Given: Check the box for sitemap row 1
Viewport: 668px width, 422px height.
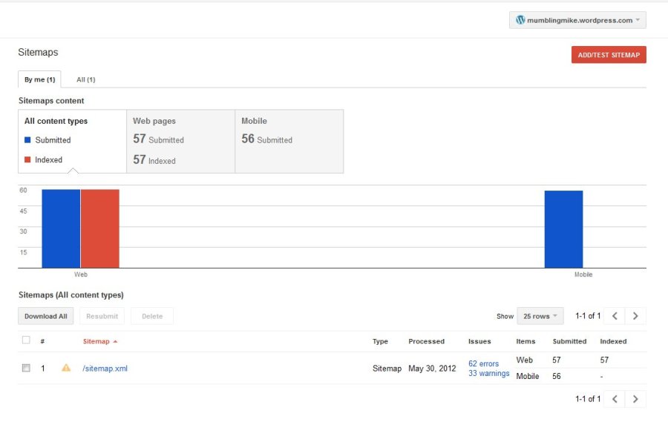Looking at the screenshot, I should point(26,368).
